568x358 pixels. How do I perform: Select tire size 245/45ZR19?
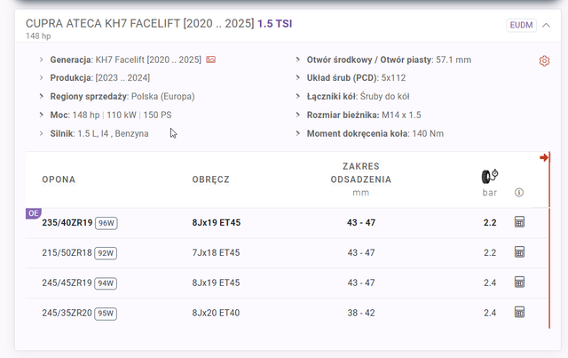tap(67, 282)
